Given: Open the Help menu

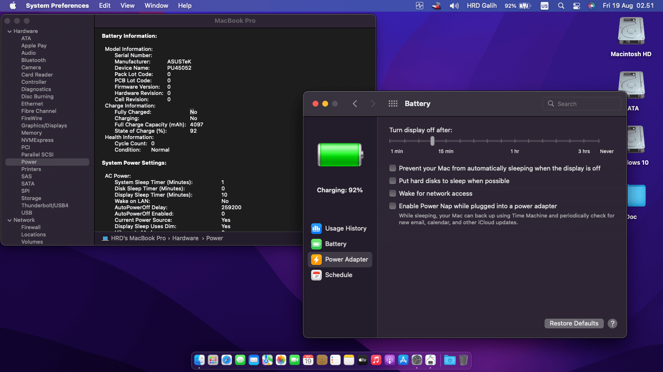Looking at the screenshot, I should point(185,6).
